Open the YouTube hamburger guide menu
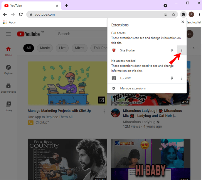 (9, 34)
